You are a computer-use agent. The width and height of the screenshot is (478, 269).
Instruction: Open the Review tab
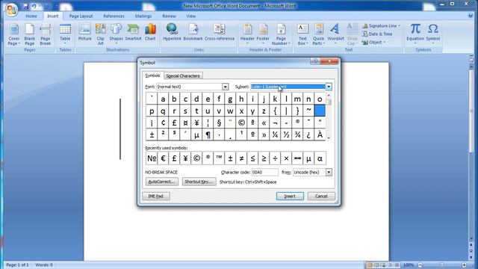click(x=169, y=16)
